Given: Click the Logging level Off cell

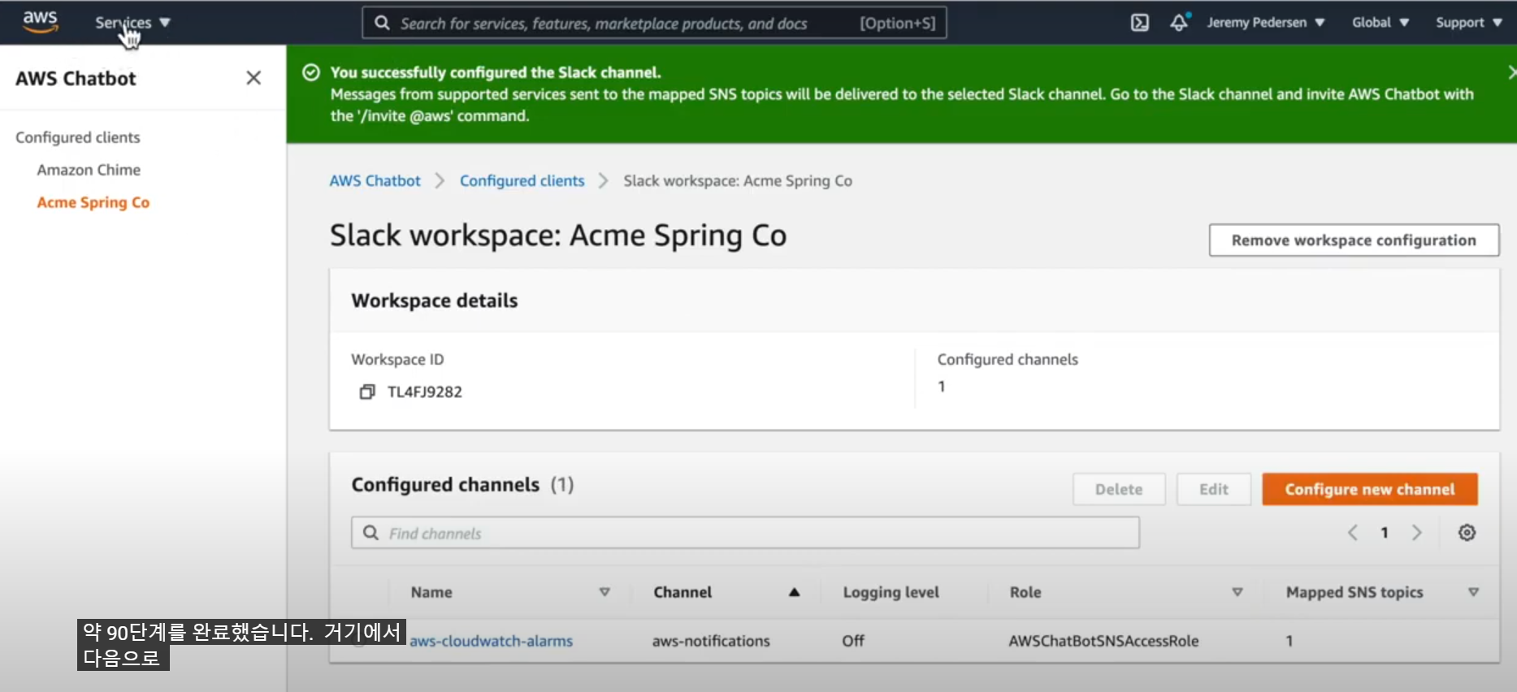Looking at the screenshot, I should tap(853, 641).
